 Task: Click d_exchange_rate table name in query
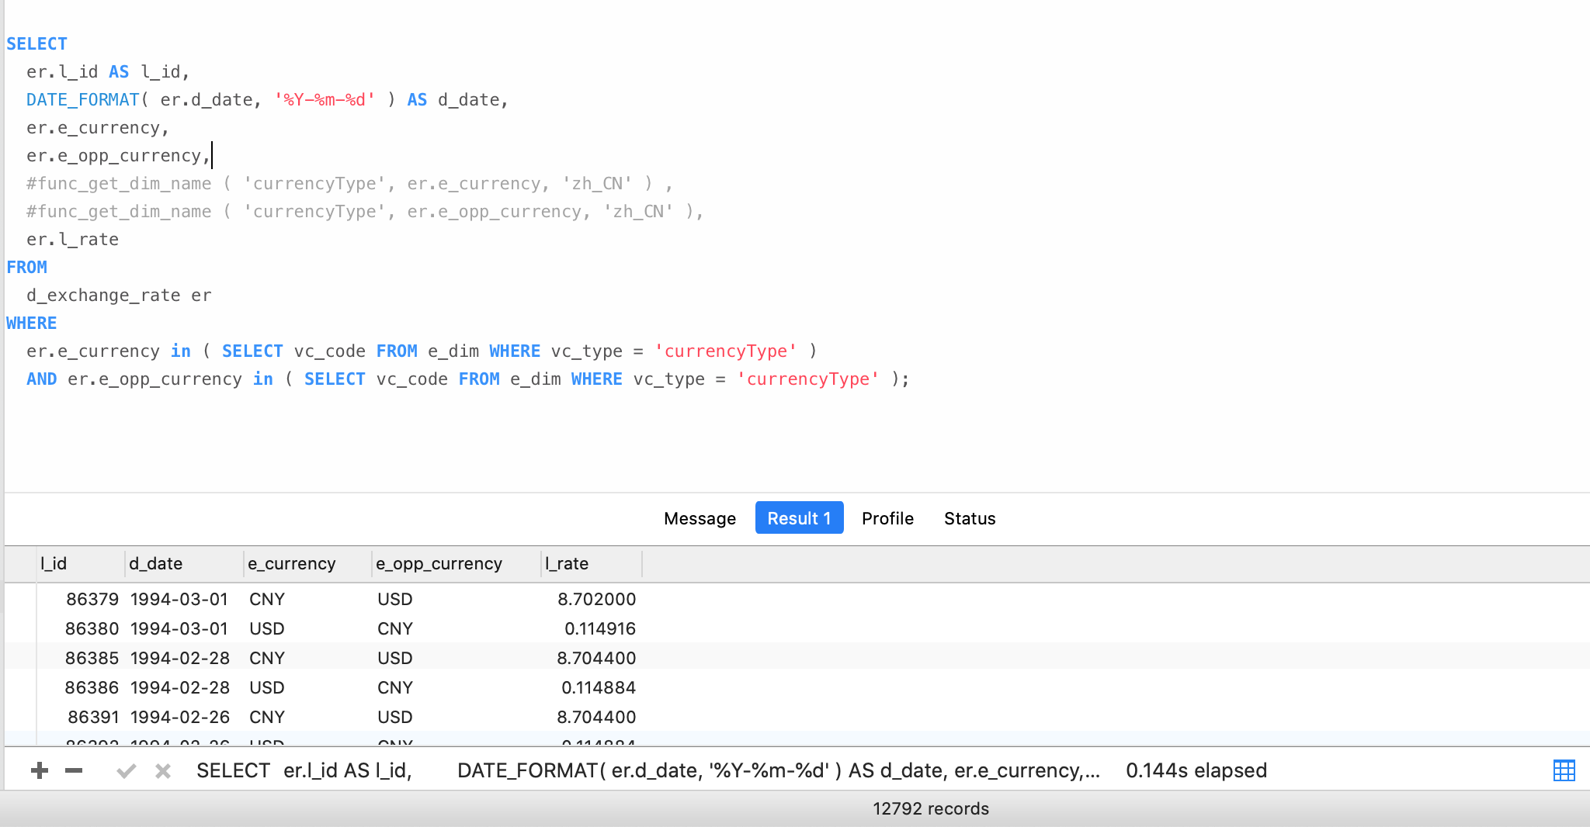103,296
